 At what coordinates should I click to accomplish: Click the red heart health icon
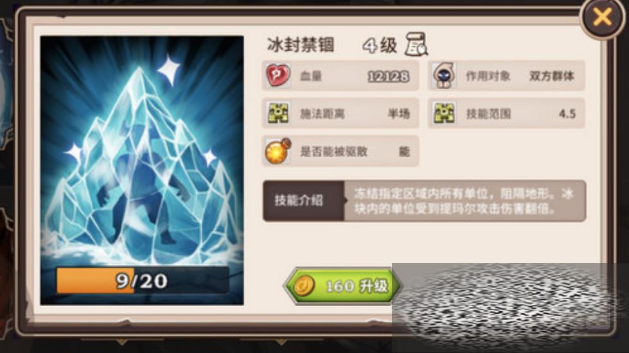[278, 75]
